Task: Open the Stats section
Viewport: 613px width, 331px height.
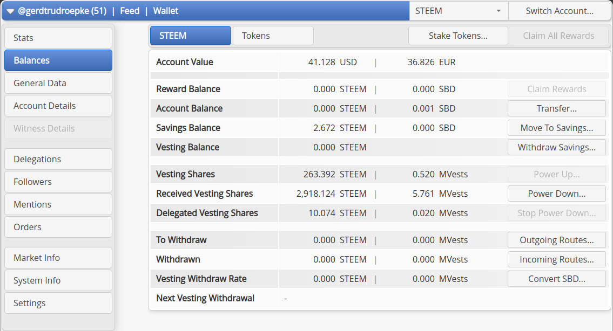Action: [58, 38]
